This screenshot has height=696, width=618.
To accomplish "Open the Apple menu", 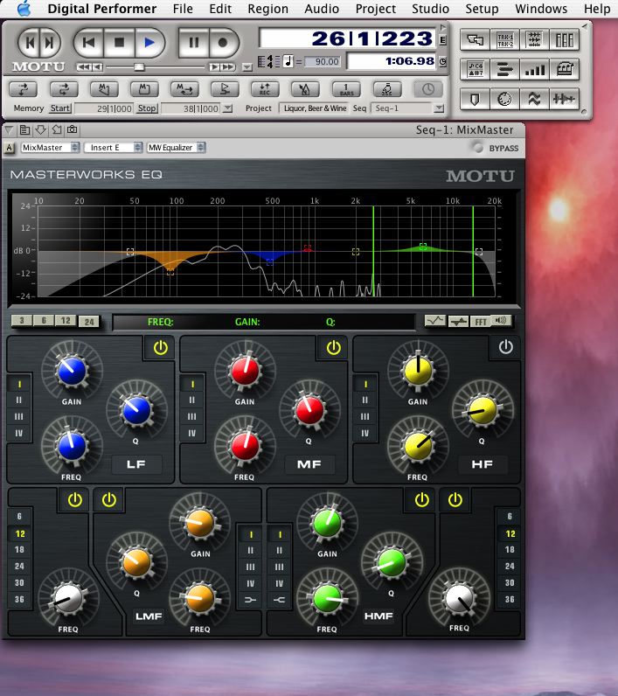I will point(24,9).
